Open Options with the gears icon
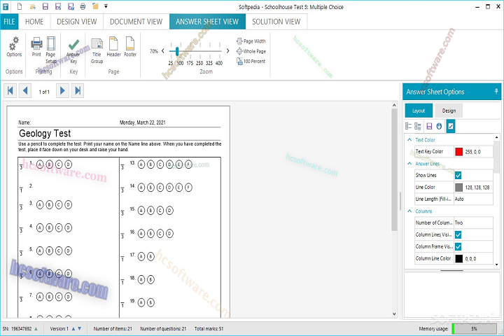 (x=14, y=47)
